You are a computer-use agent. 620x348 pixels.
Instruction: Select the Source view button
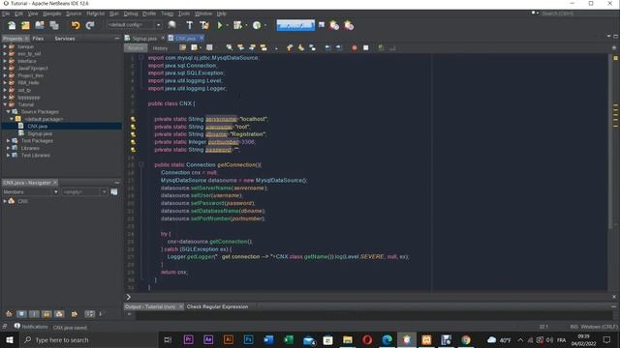(x=136, y=48)
